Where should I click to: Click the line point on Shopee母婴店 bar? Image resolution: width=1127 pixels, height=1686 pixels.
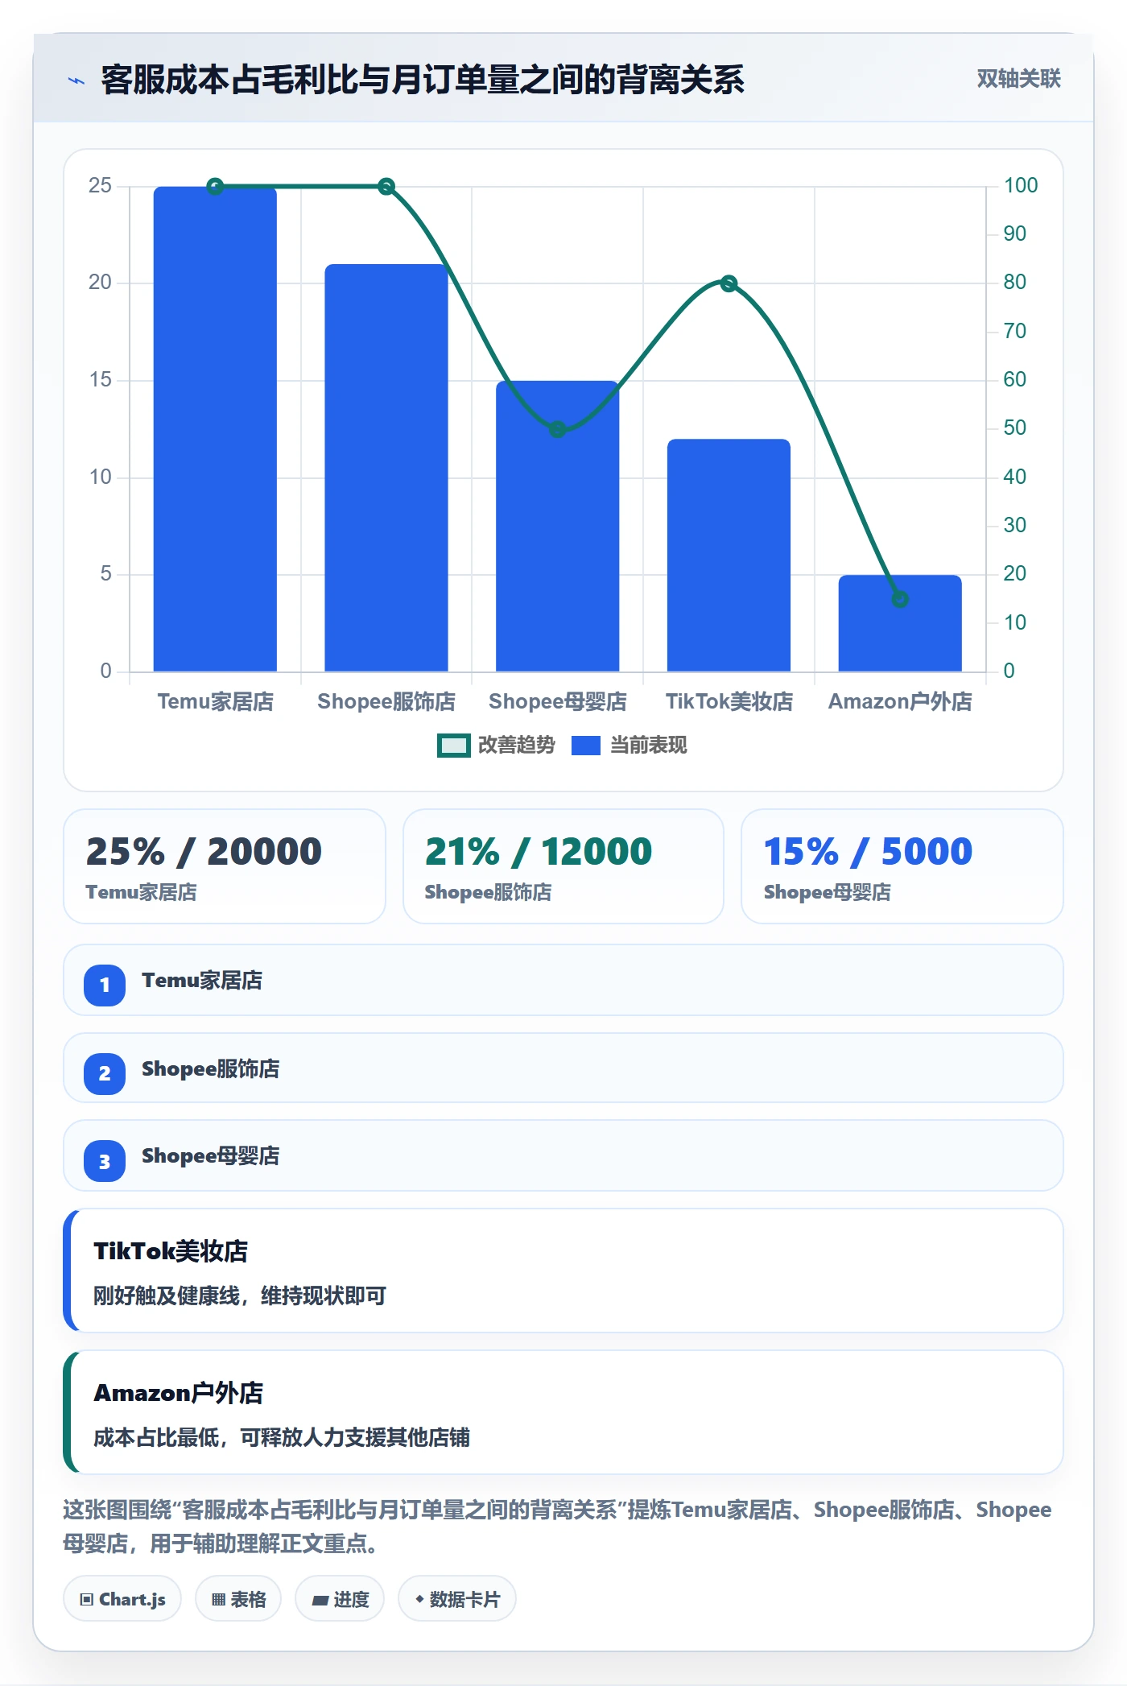[557, 429]
